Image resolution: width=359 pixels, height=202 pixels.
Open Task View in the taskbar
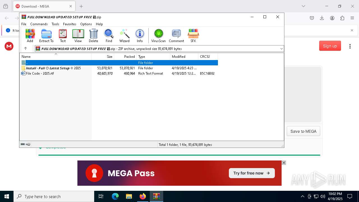coord(101,196)
